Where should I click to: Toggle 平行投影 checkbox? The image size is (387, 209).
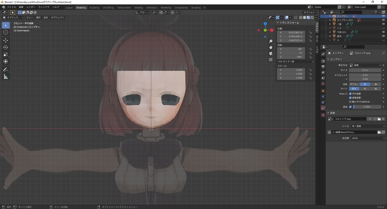click(351, 94)
